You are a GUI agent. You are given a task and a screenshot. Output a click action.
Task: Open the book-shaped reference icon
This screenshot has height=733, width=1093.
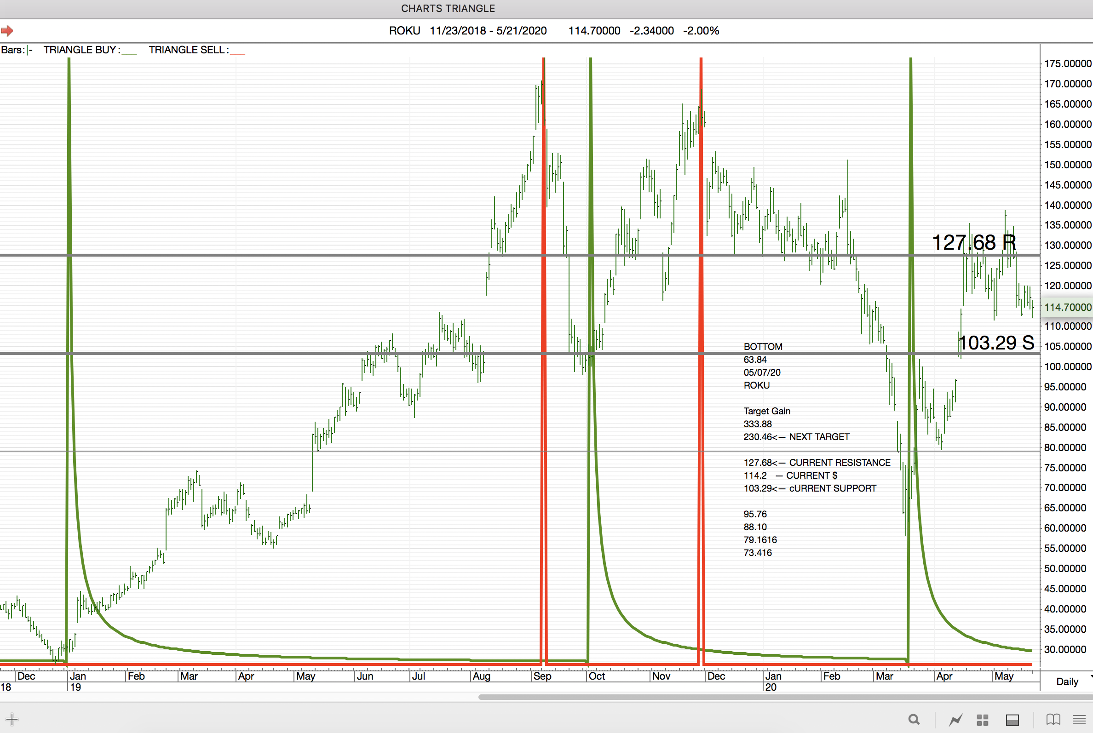click(1053, 720)
